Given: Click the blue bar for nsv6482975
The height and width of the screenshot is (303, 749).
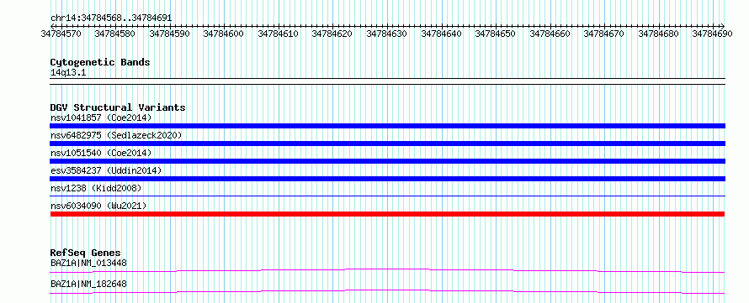Looking at the screenshot, I should tap(387, 144).
